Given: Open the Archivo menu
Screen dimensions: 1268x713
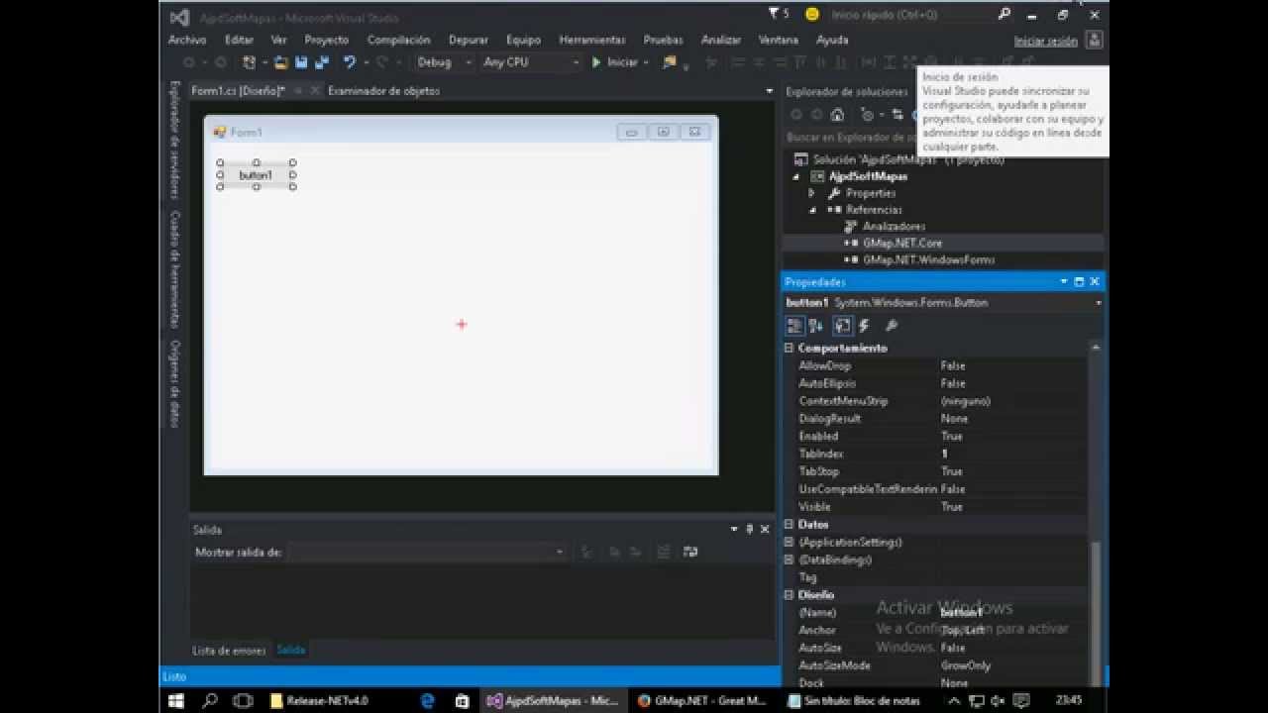Looking at the screenshot, I should [x=187, y=41].
